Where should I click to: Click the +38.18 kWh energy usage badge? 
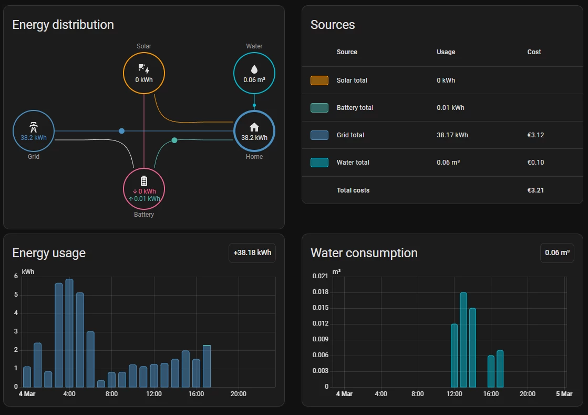coord(252,253)
